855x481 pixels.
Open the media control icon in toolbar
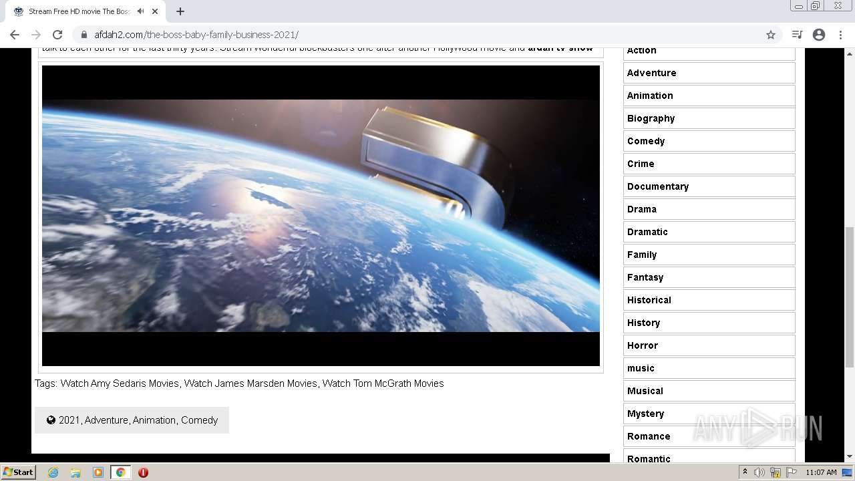coord(797,35)
